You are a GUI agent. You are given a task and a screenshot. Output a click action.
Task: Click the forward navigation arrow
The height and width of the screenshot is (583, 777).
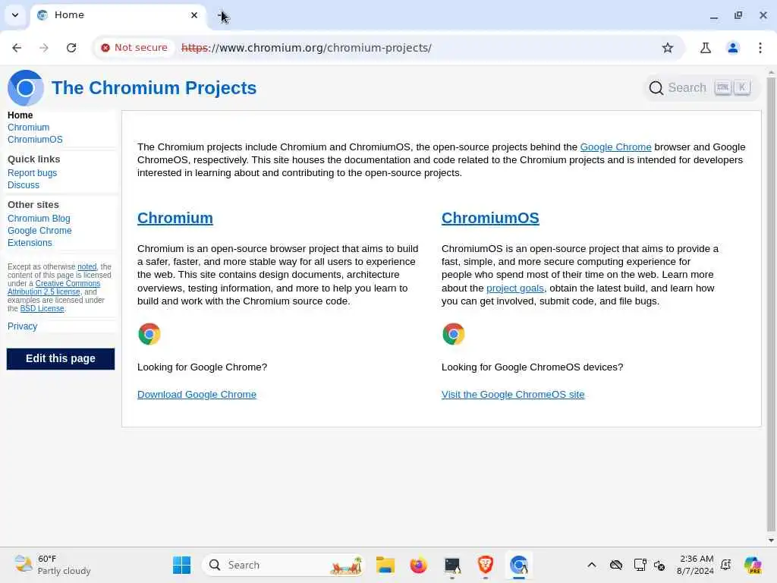(x=44, y=48)
